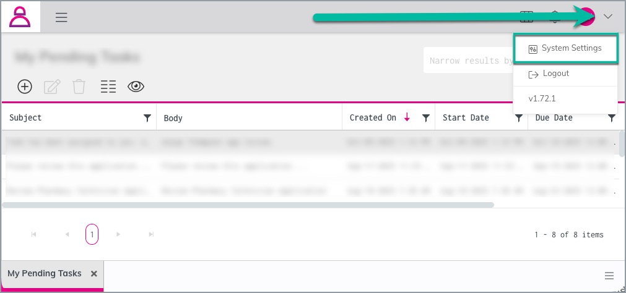Image resolution: width=626 pixels, height=293 pixels.
Task: Click the Narrow results search field
Action: click(x=468, y=61)
